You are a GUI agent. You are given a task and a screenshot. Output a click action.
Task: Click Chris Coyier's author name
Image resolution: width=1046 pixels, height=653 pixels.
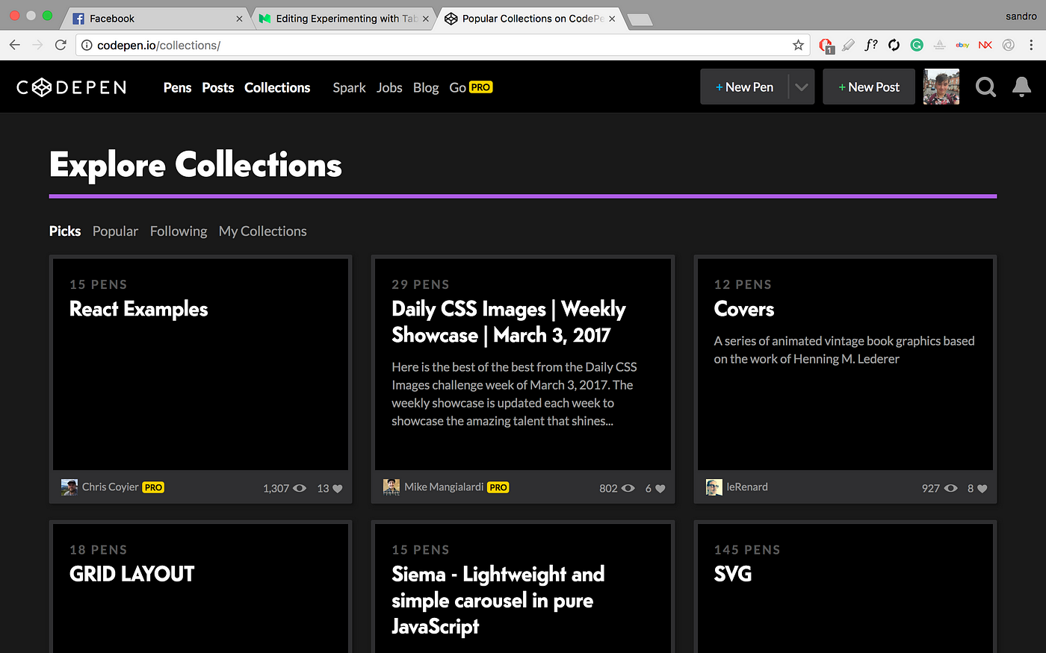(111, 487)
